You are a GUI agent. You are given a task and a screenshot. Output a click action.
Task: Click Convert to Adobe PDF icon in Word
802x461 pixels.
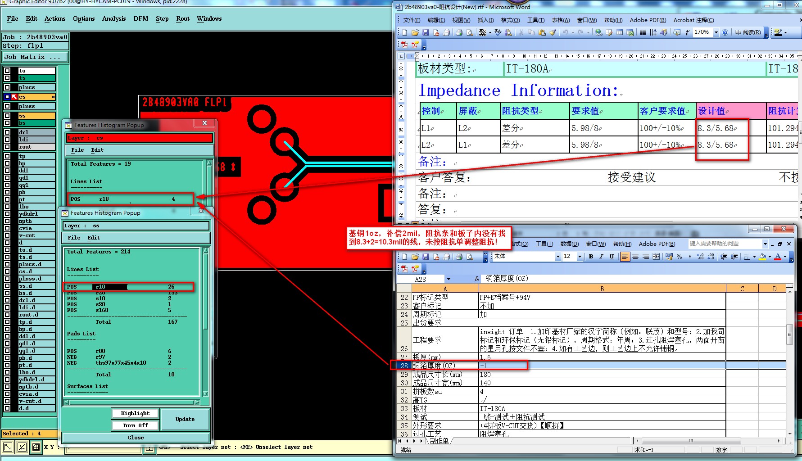[404, 45]
